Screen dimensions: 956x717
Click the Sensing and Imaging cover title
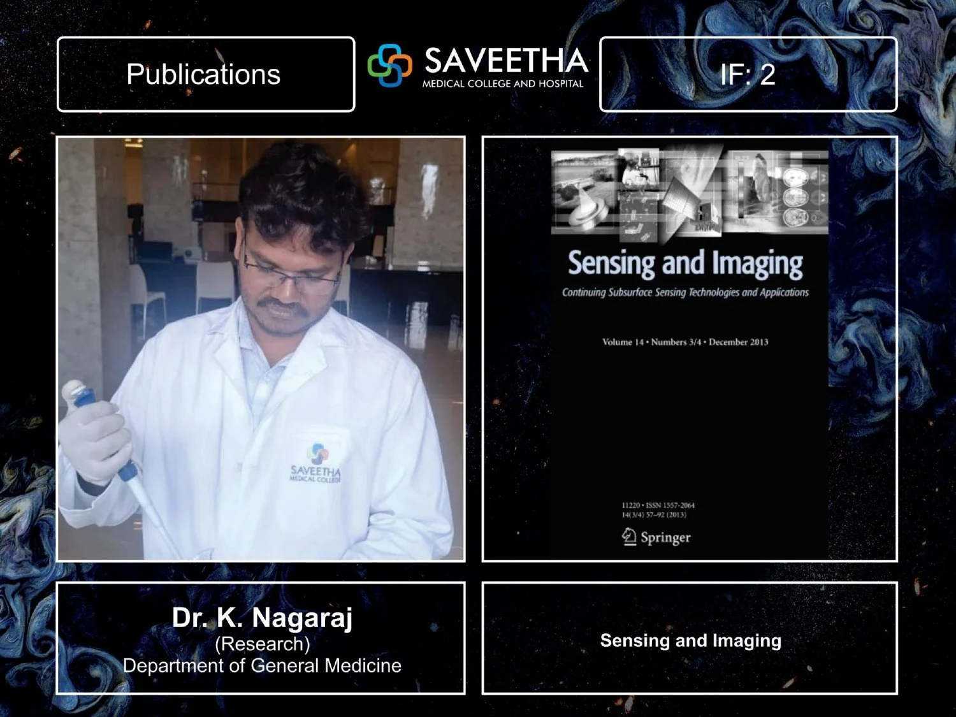[x=685, y=264]
